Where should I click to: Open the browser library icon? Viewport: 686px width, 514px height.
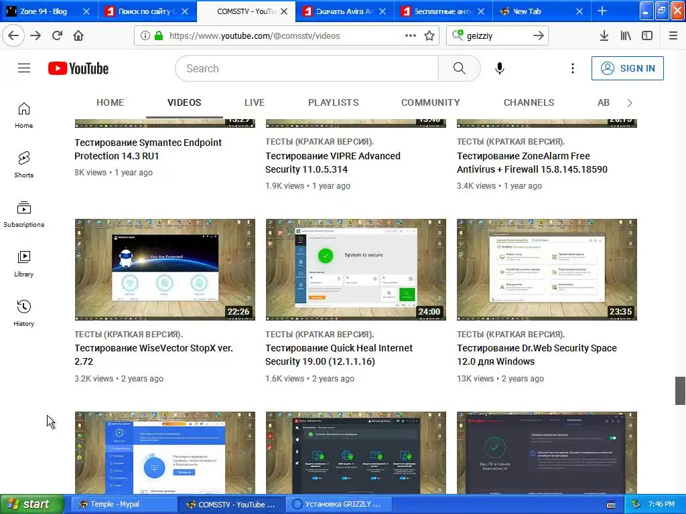626,36
